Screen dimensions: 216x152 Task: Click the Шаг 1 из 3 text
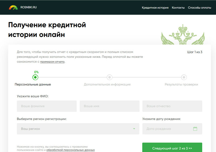pyautogui.click(x=195, y=52)
